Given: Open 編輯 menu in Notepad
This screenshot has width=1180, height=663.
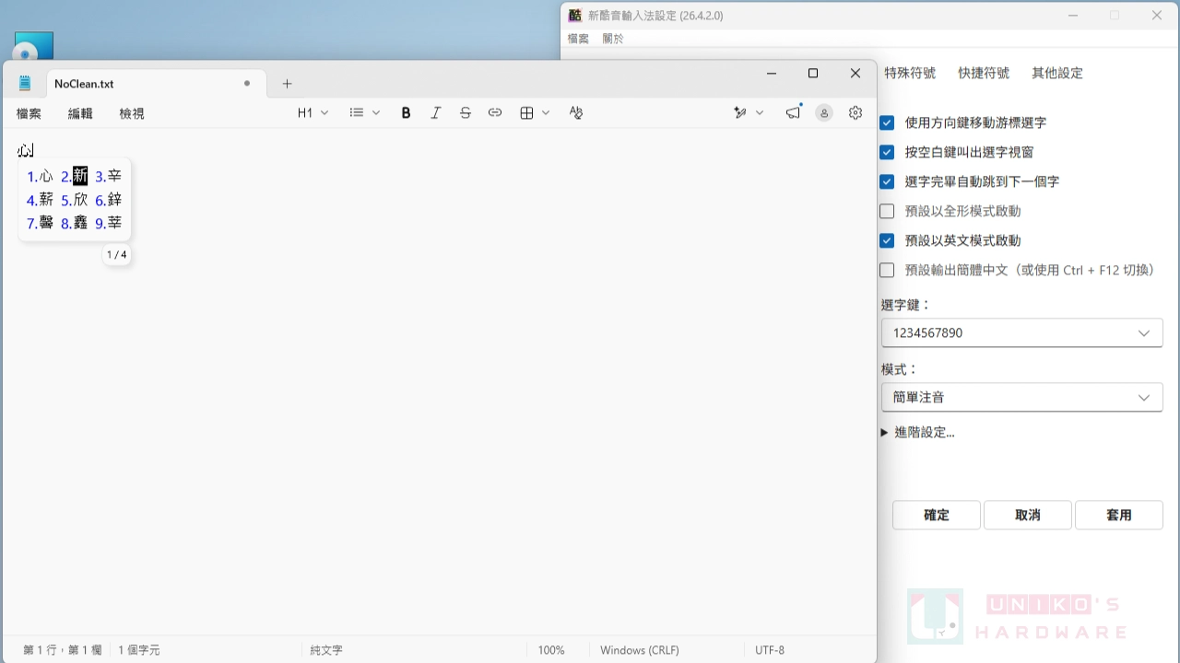Looking at the screenshot, I should (x=80, y=113).
